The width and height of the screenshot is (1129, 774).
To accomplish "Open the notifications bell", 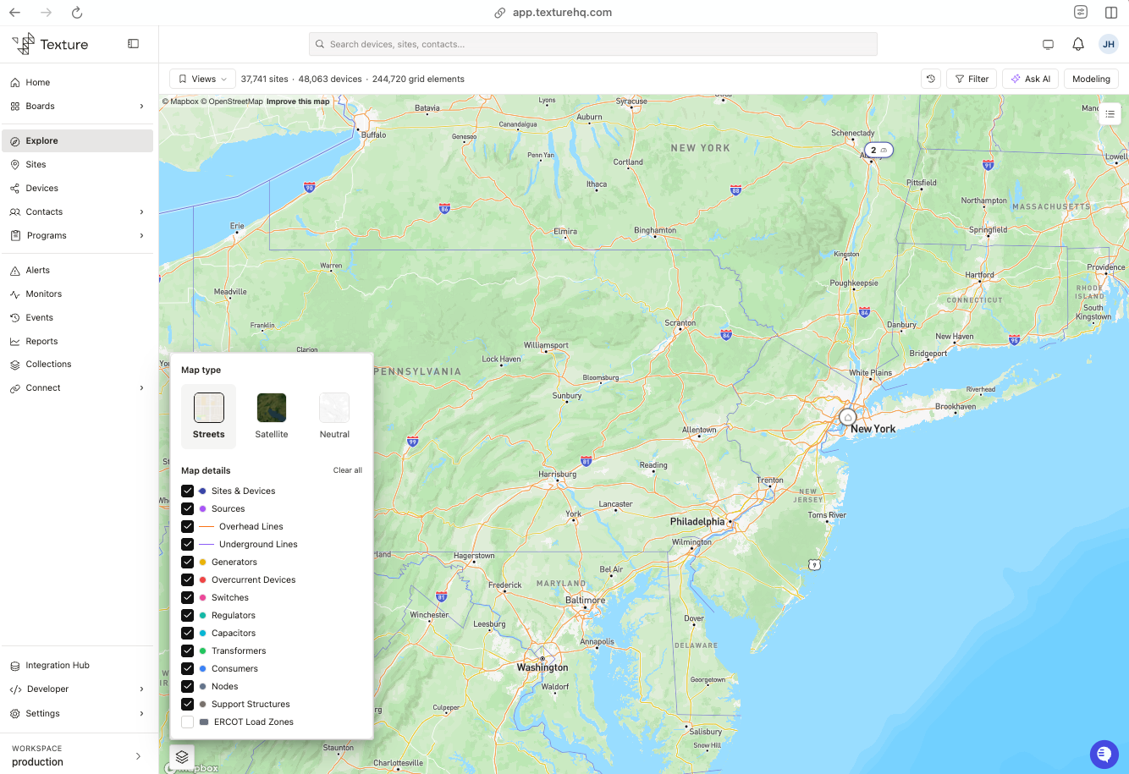I will pos(1078,44).
